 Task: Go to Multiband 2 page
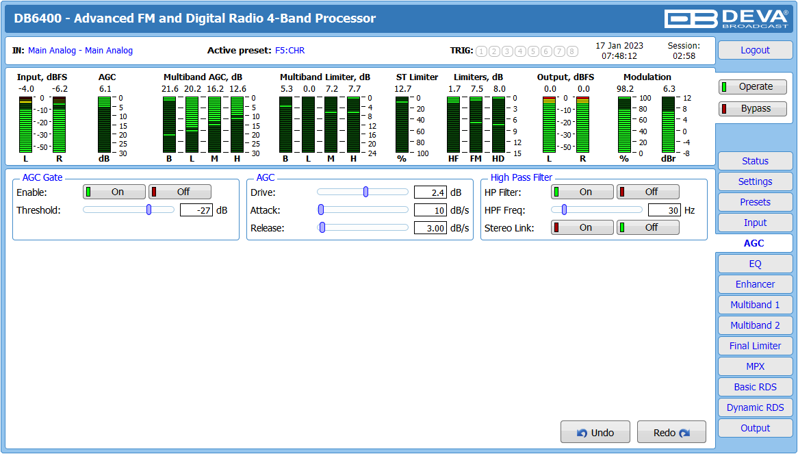(x=756, y=325)
